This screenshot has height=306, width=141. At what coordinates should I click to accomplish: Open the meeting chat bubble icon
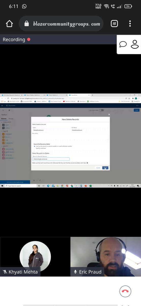click(123, 44)
